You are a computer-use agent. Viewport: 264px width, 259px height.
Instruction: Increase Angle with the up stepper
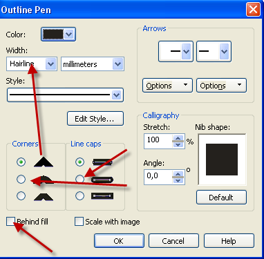pyautogui.click(x=178, y=174)
